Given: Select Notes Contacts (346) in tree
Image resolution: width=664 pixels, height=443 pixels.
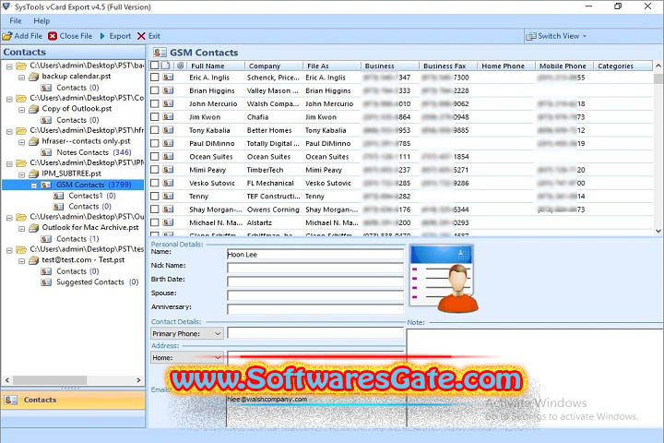Looking at the screenshot, I should pyautogui.click(x=93, y=152).
